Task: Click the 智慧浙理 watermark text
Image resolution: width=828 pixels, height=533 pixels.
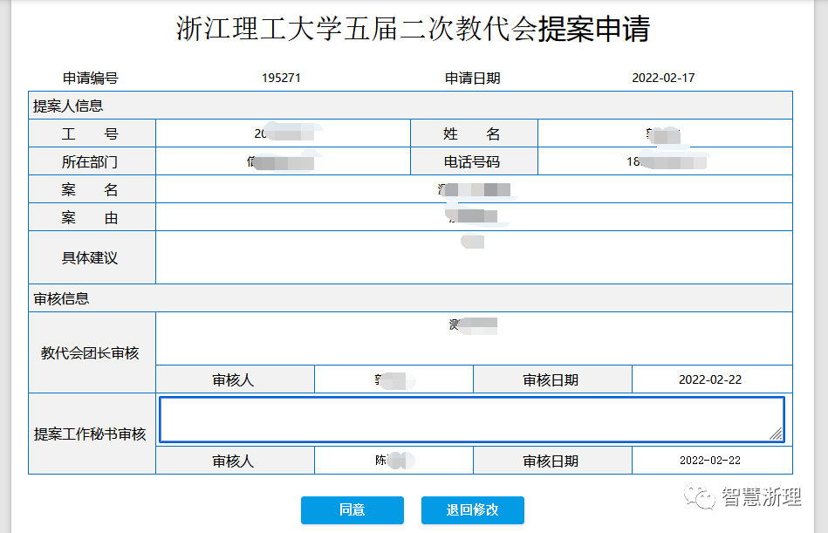Action: [x=762, y=497]
